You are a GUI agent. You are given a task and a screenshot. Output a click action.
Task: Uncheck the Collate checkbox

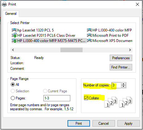[x=86, y=98]
